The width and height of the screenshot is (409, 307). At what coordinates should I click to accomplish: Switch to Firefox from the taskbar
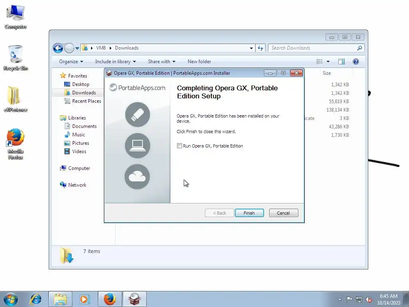coord(110,299)
